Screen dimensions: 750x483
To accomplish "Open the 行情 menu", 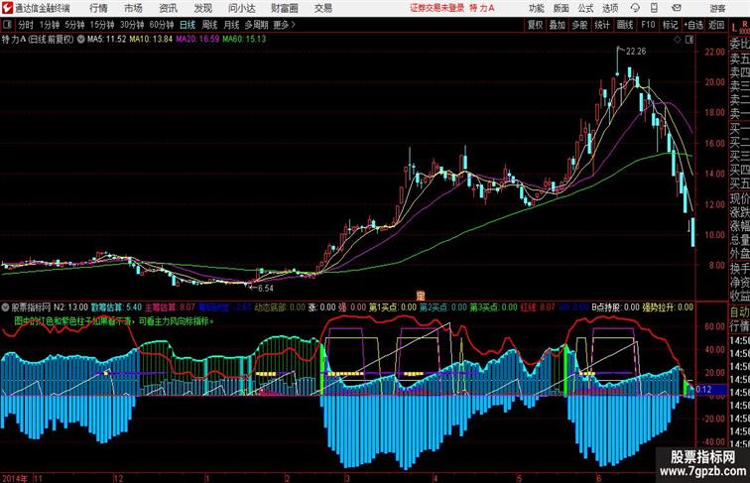I will click(x=98, y=8).
